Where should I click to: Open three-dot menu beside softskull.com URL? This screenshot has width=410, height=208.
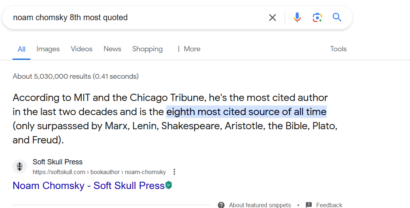(x=174, y=172)
